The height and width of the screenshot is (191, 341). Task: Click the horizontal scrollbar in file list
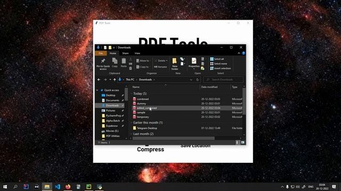174,138
